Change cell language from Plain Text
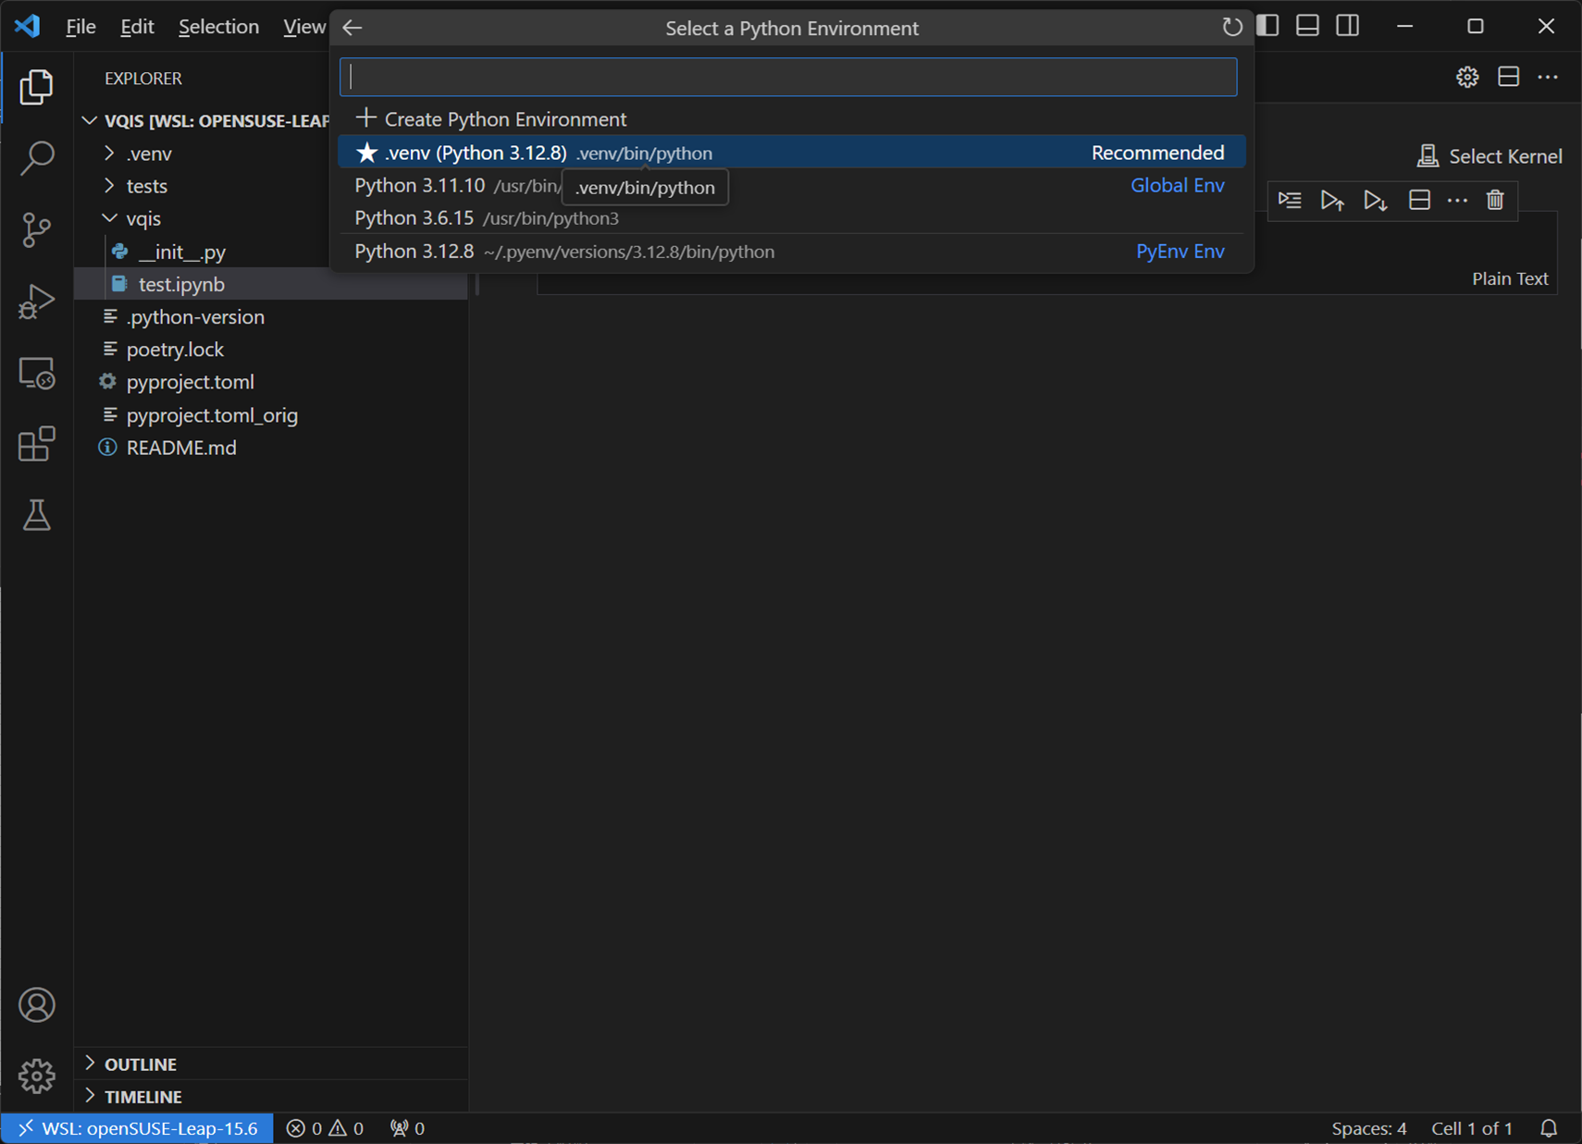1582x1144 pixels. [1510, 278]
